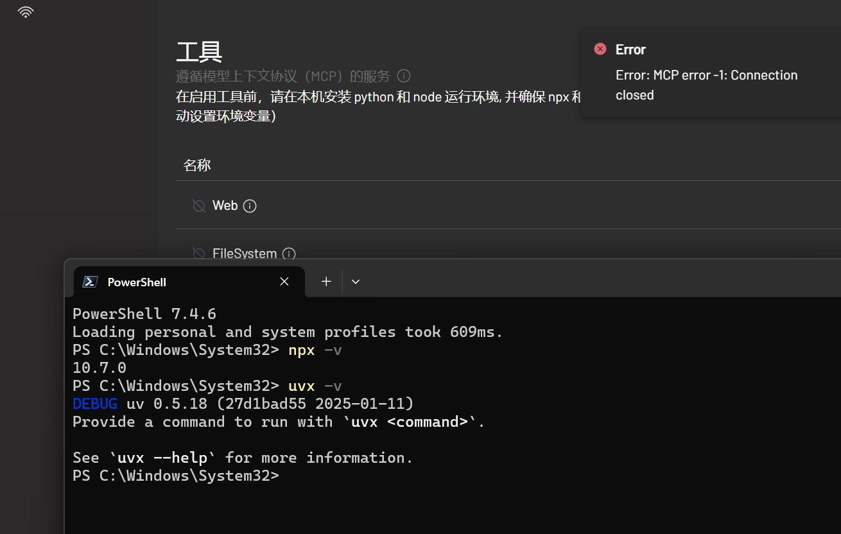Click the disabled-status icon in the Web row
This screenshot has width=841, height=534.
(199, 206)
